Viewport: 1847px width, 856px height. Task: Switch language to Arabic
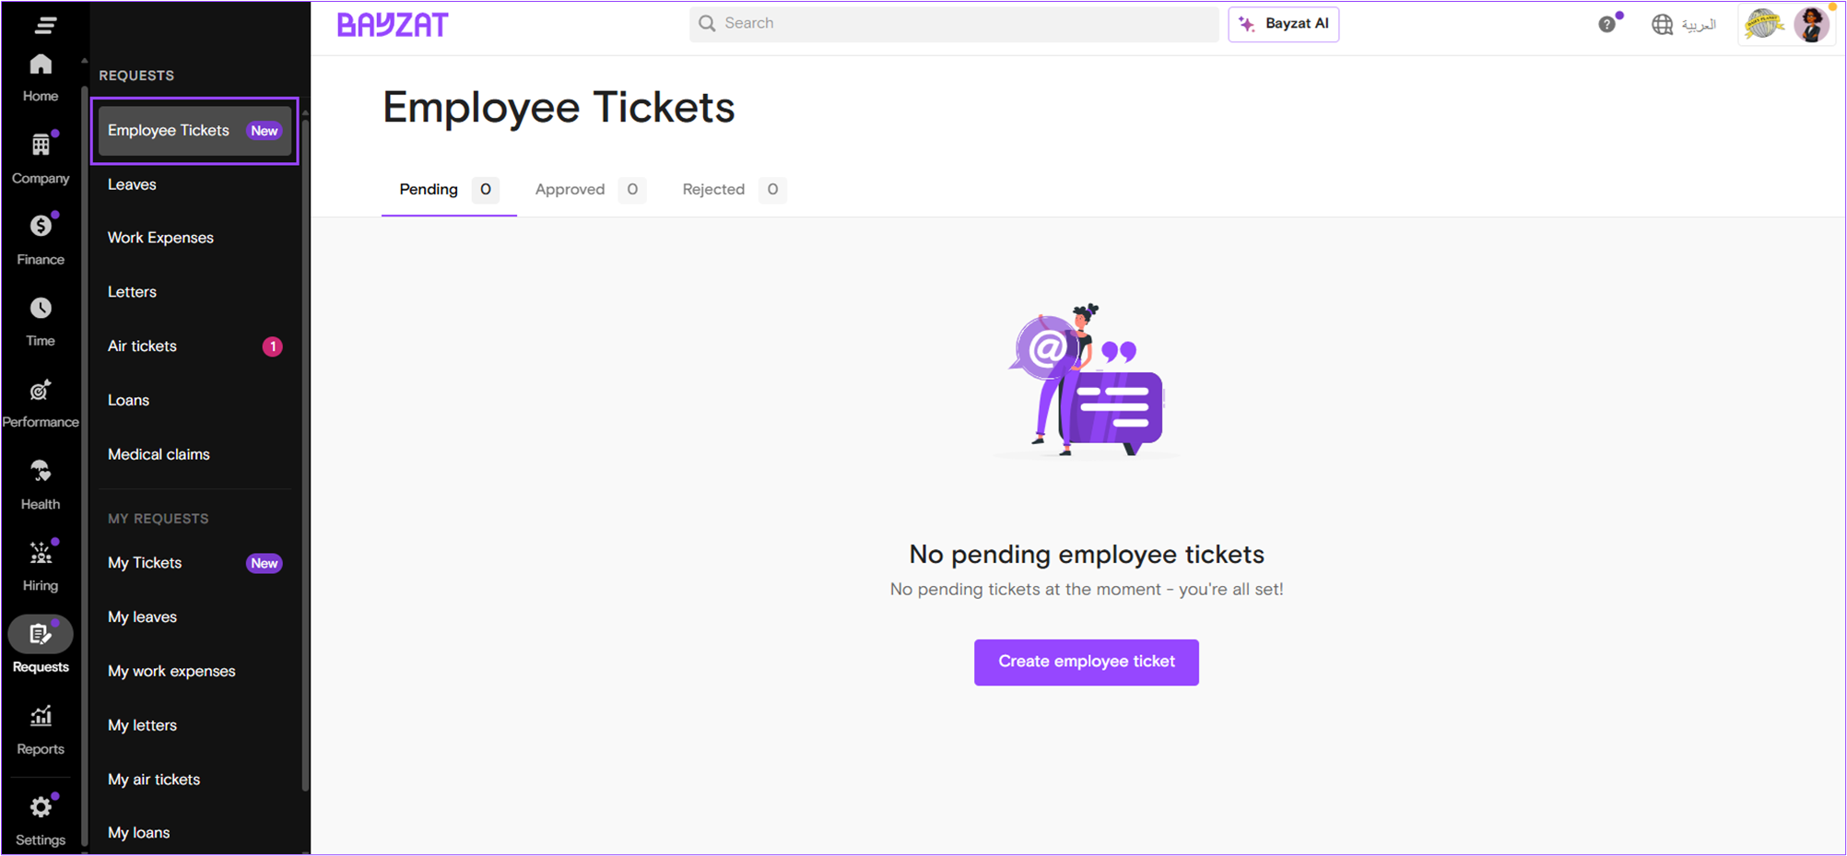[1684, 25]
